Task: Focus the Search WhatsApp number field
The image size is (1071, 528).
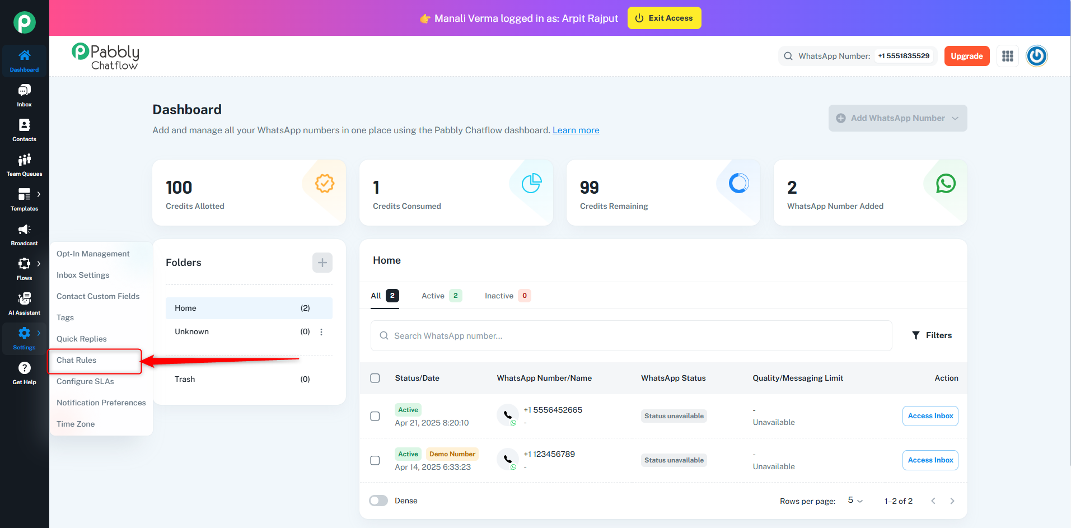Action: (632, 336)
